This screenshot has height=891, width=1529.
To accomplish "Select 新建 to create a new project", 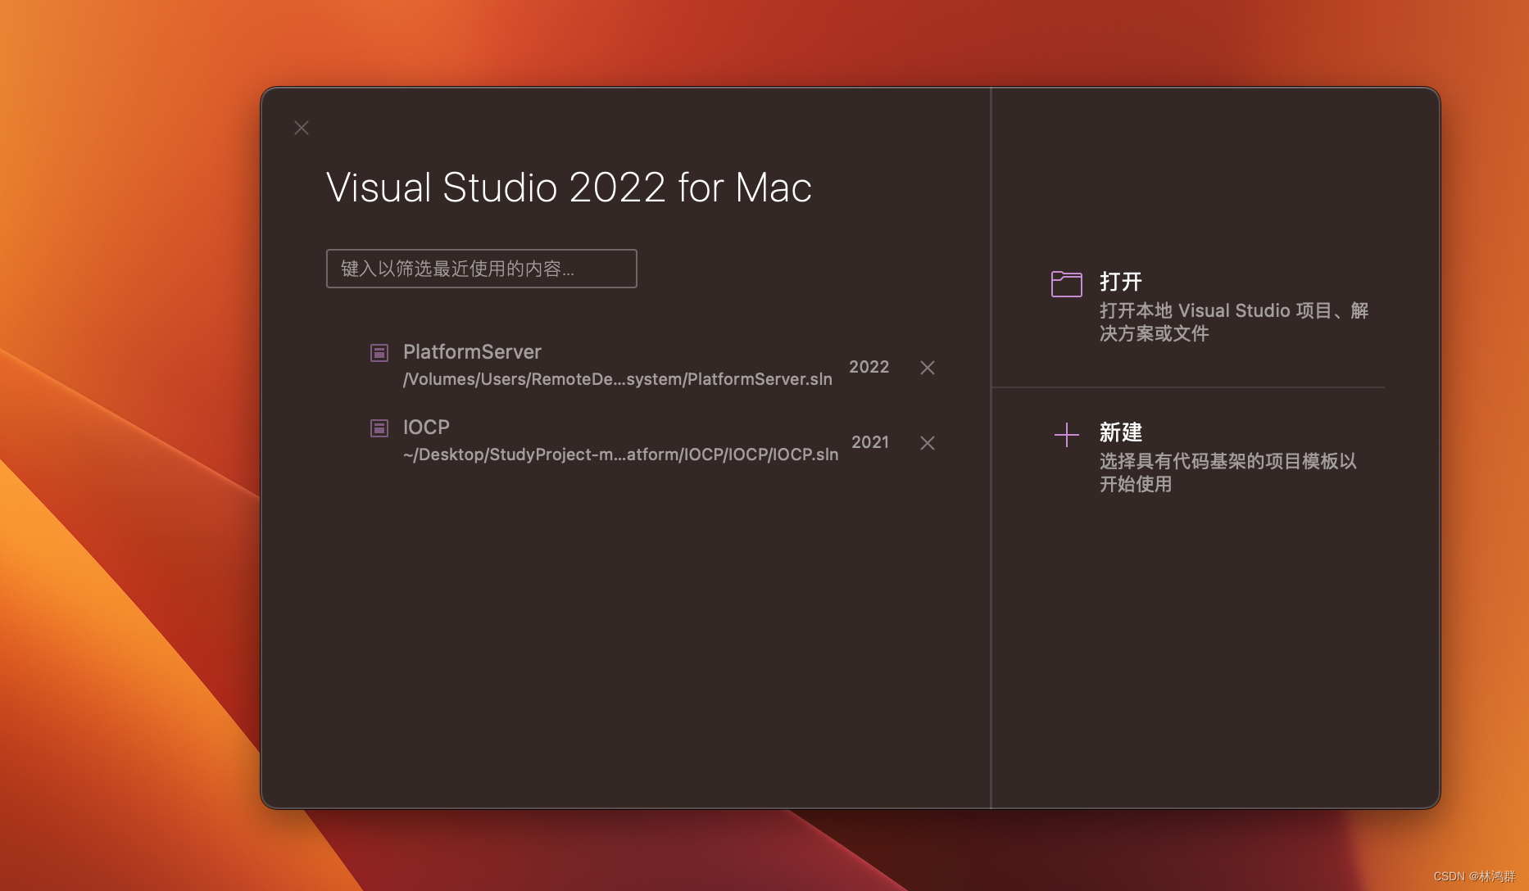I will pyautogui.click(x=1119, y=432).
